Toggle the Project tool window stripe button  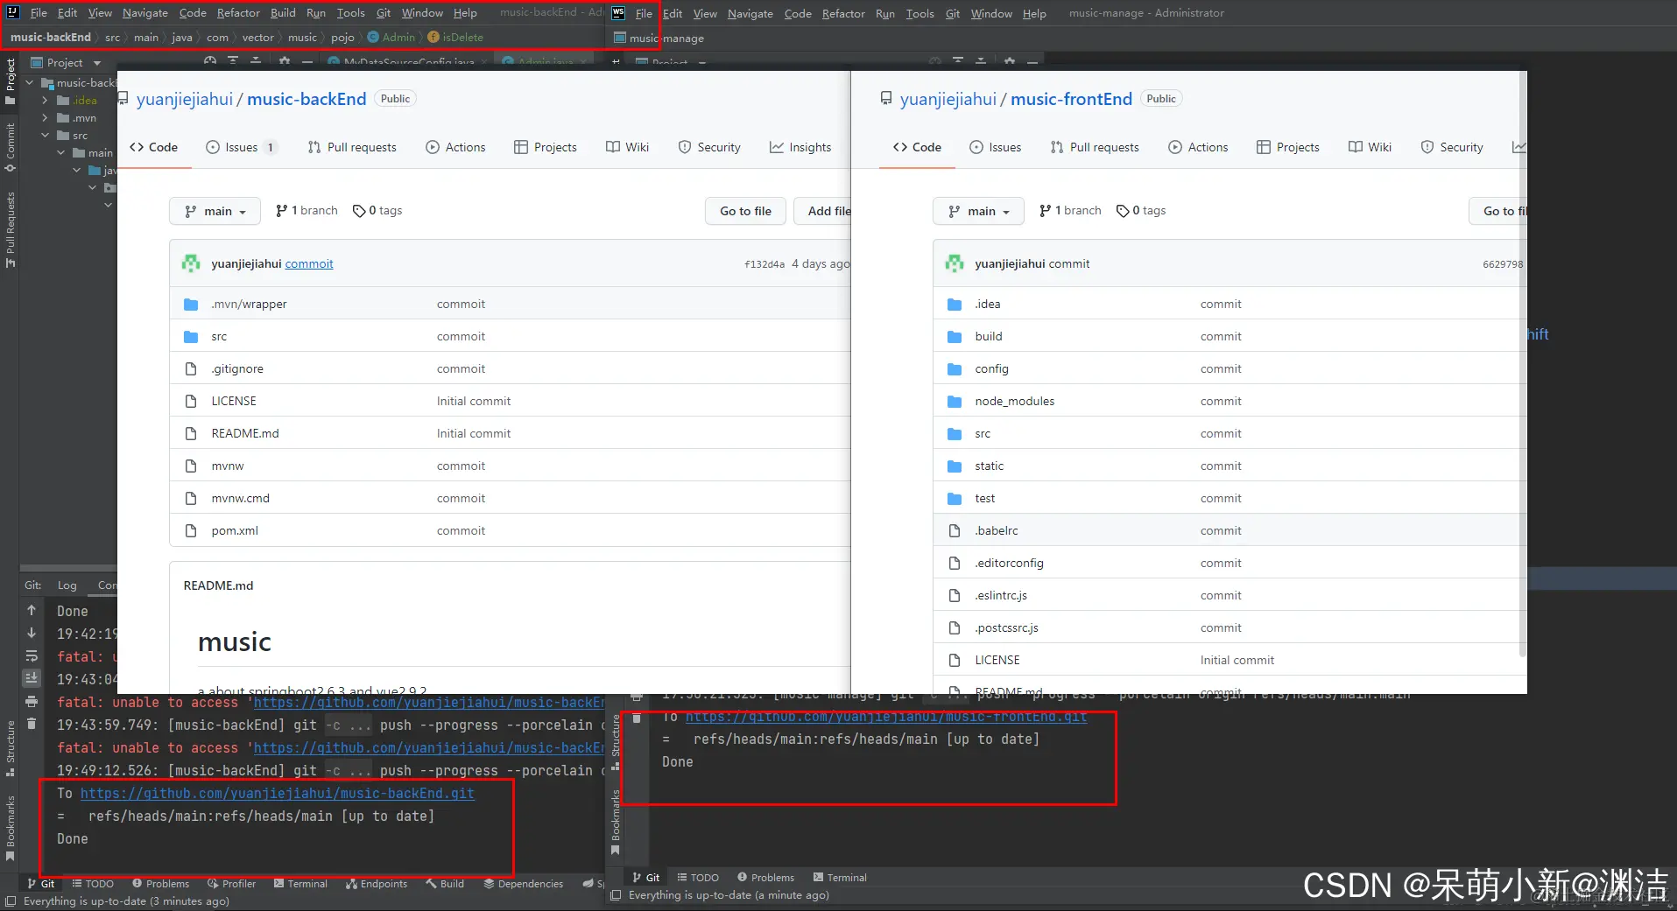tap(11, 81)
